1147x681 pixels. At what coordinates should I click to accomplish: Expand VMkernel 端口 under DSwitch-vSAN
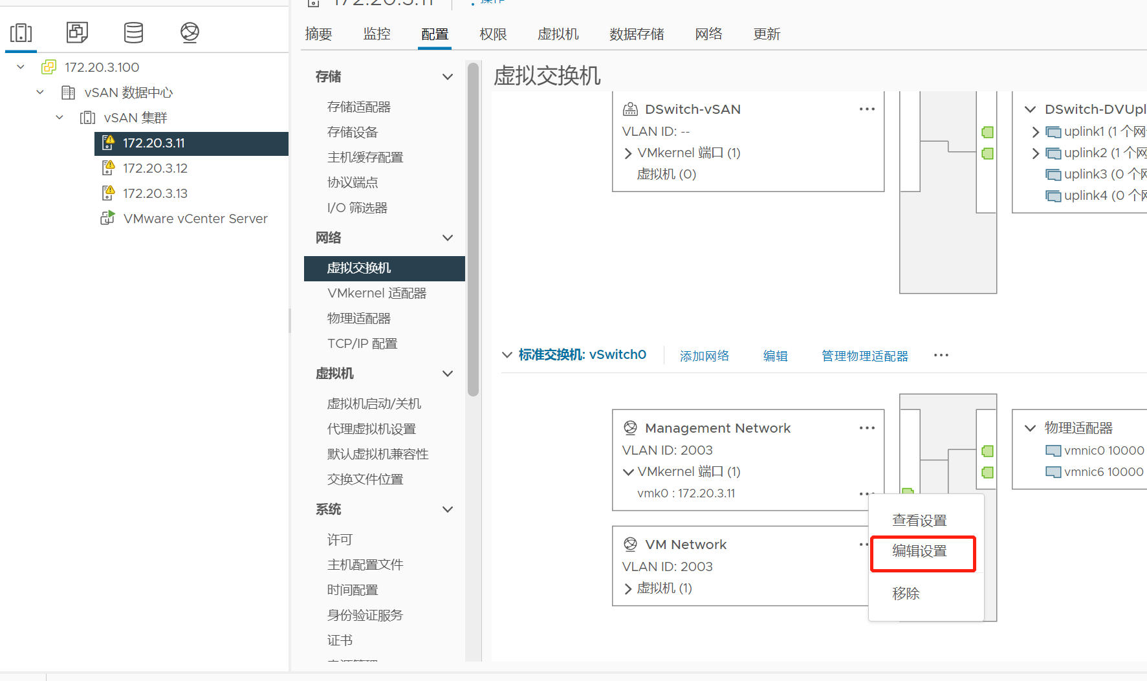[628, 153]
